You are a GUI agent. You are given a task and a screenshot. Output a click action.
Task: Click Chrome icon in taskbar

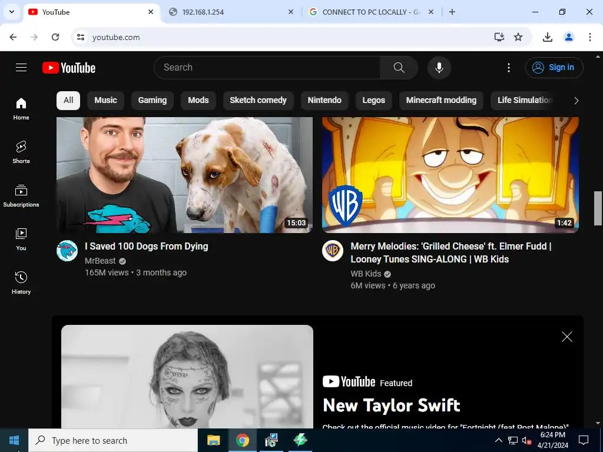point(242,440)
